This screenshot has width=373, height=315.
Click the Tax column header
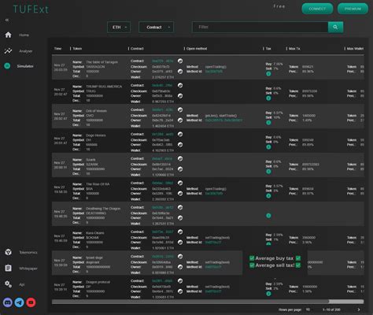[268, 49]
